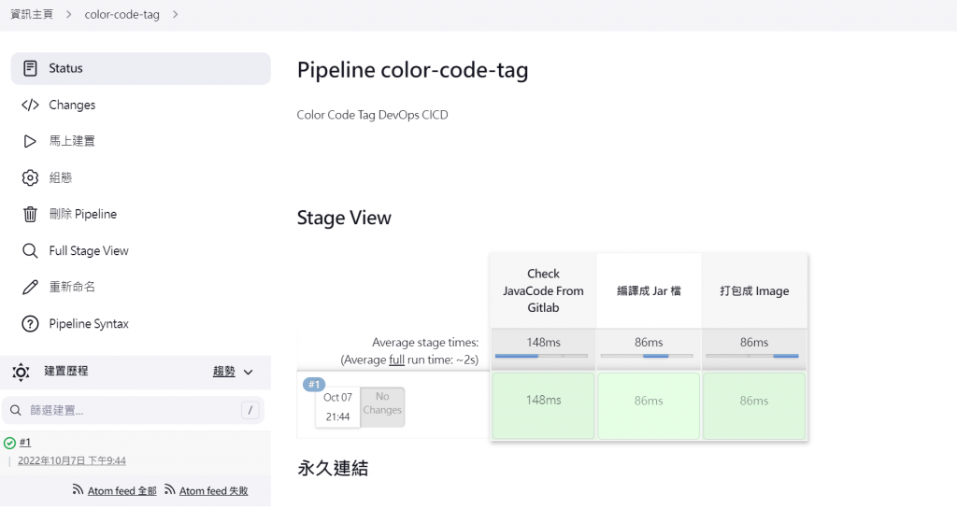The width and height of the screenshot is (957, 508).
Task: Focus the 篩選建置 build filter field
Action: pos(121,410)
